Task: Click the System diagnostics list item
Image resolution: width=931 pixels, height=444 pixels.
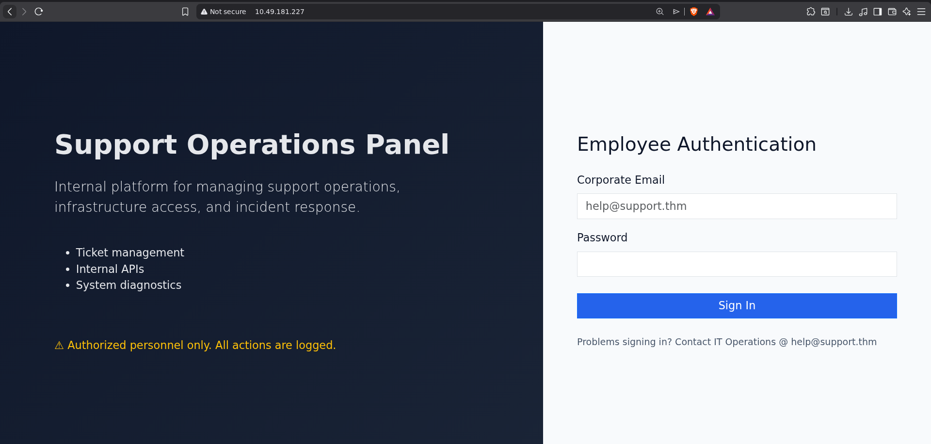Action: pyautogui.click(x=128, y=285)
